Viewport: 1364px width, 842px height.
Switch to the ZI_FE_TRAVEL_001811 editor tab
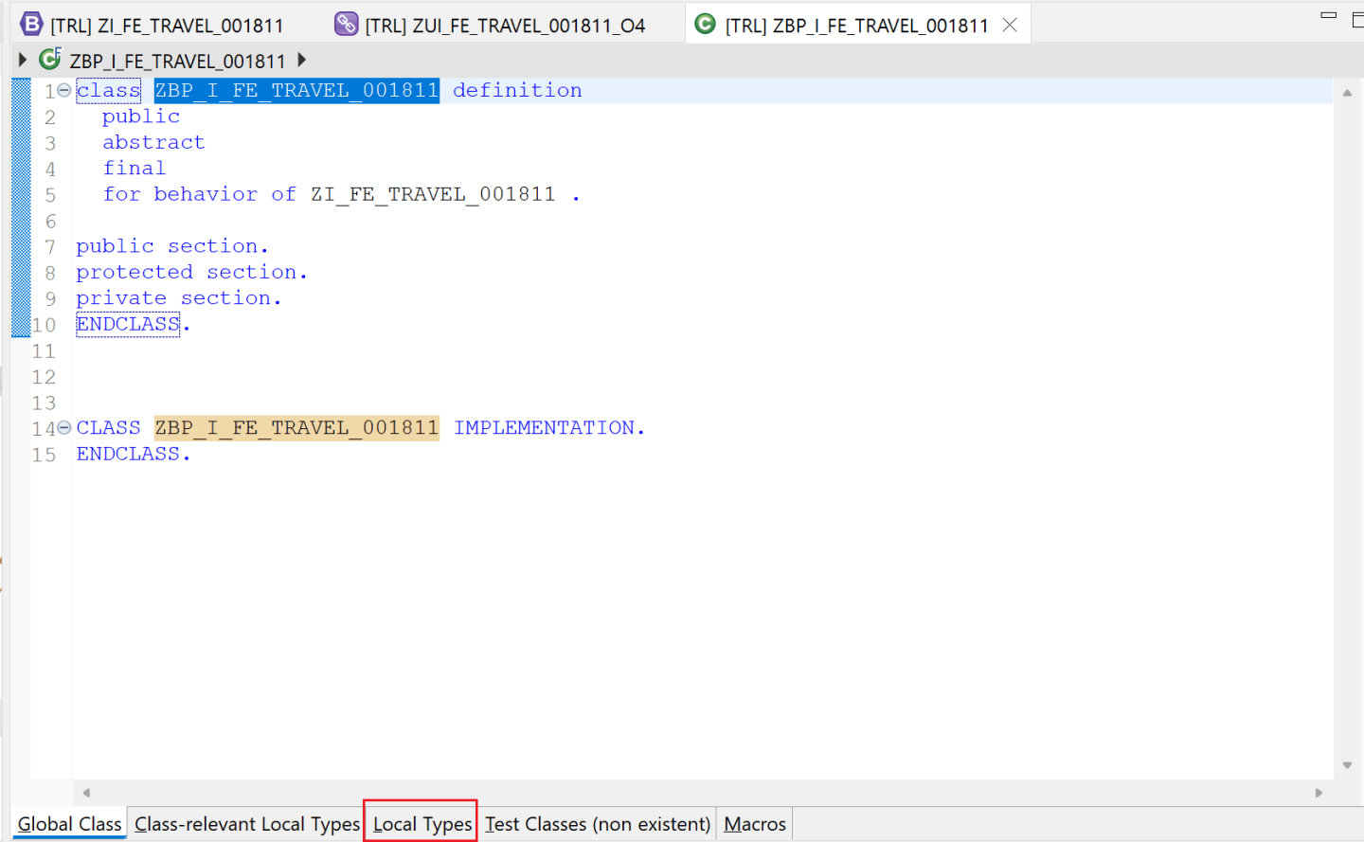click(167, 26)
